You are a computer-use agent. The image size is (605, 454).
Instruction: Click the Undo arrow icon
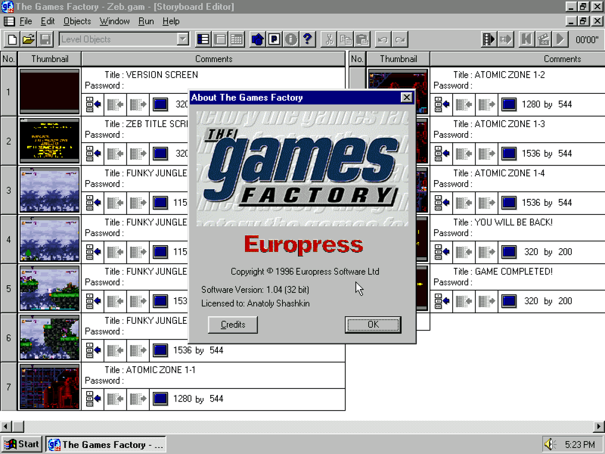tap(383, 39)
